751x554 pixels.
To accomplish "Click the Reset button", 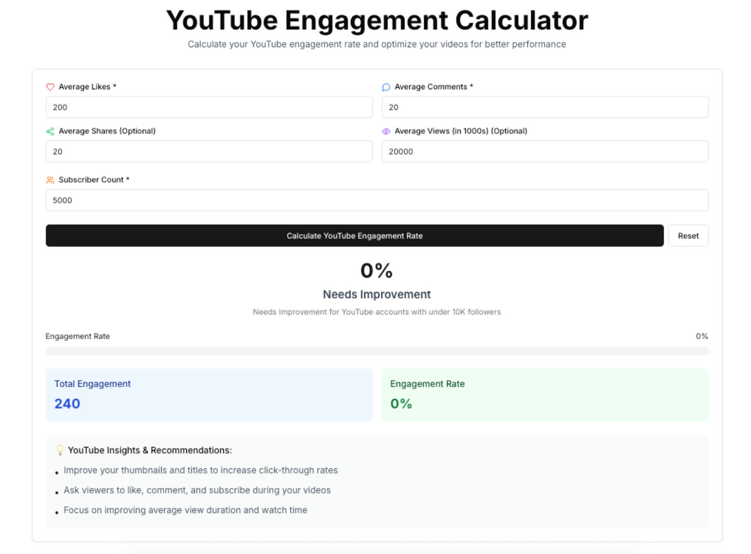I will [x=688, y=235].
